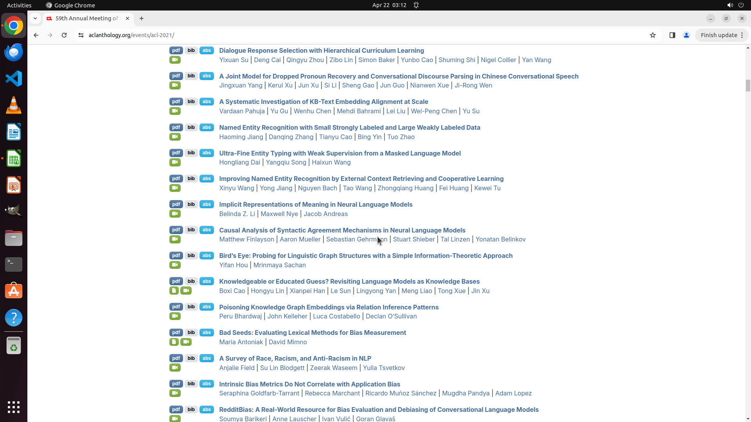This screenshot has height=422, width=751.
Task: Click the video icon for Bad Seeds paper
Action: [x=186, y=342]
